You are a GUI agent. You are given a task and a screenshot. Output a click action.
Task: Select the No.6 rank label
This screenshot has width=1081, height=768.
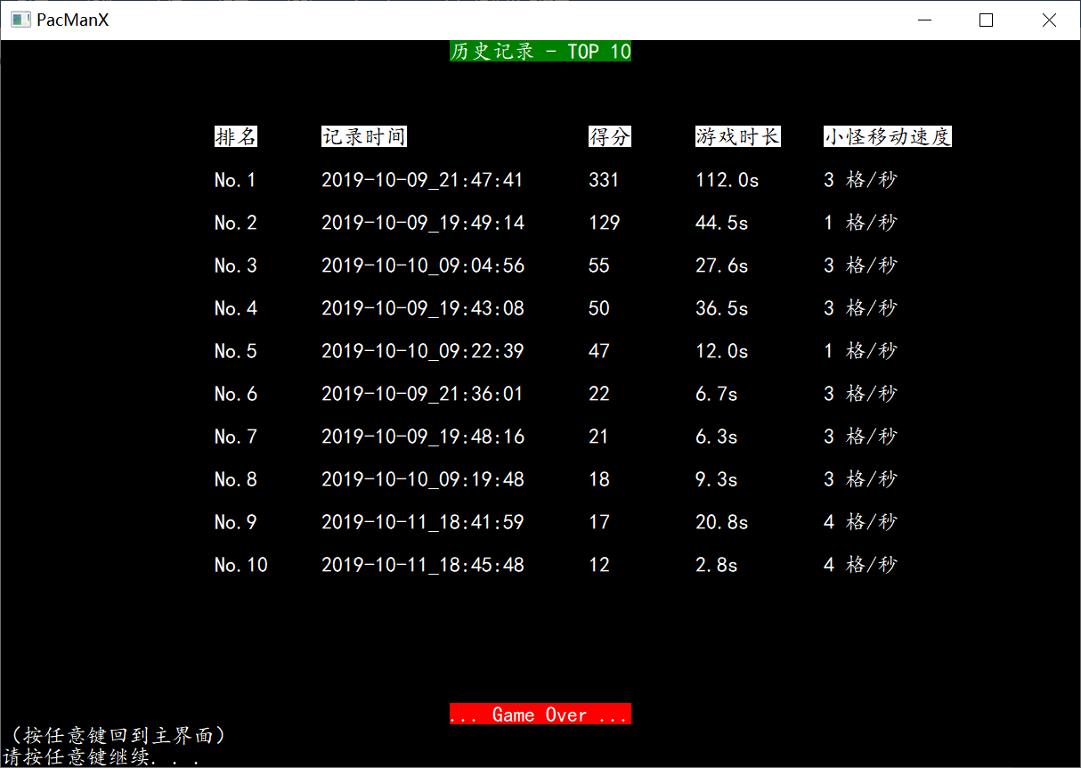236,394
